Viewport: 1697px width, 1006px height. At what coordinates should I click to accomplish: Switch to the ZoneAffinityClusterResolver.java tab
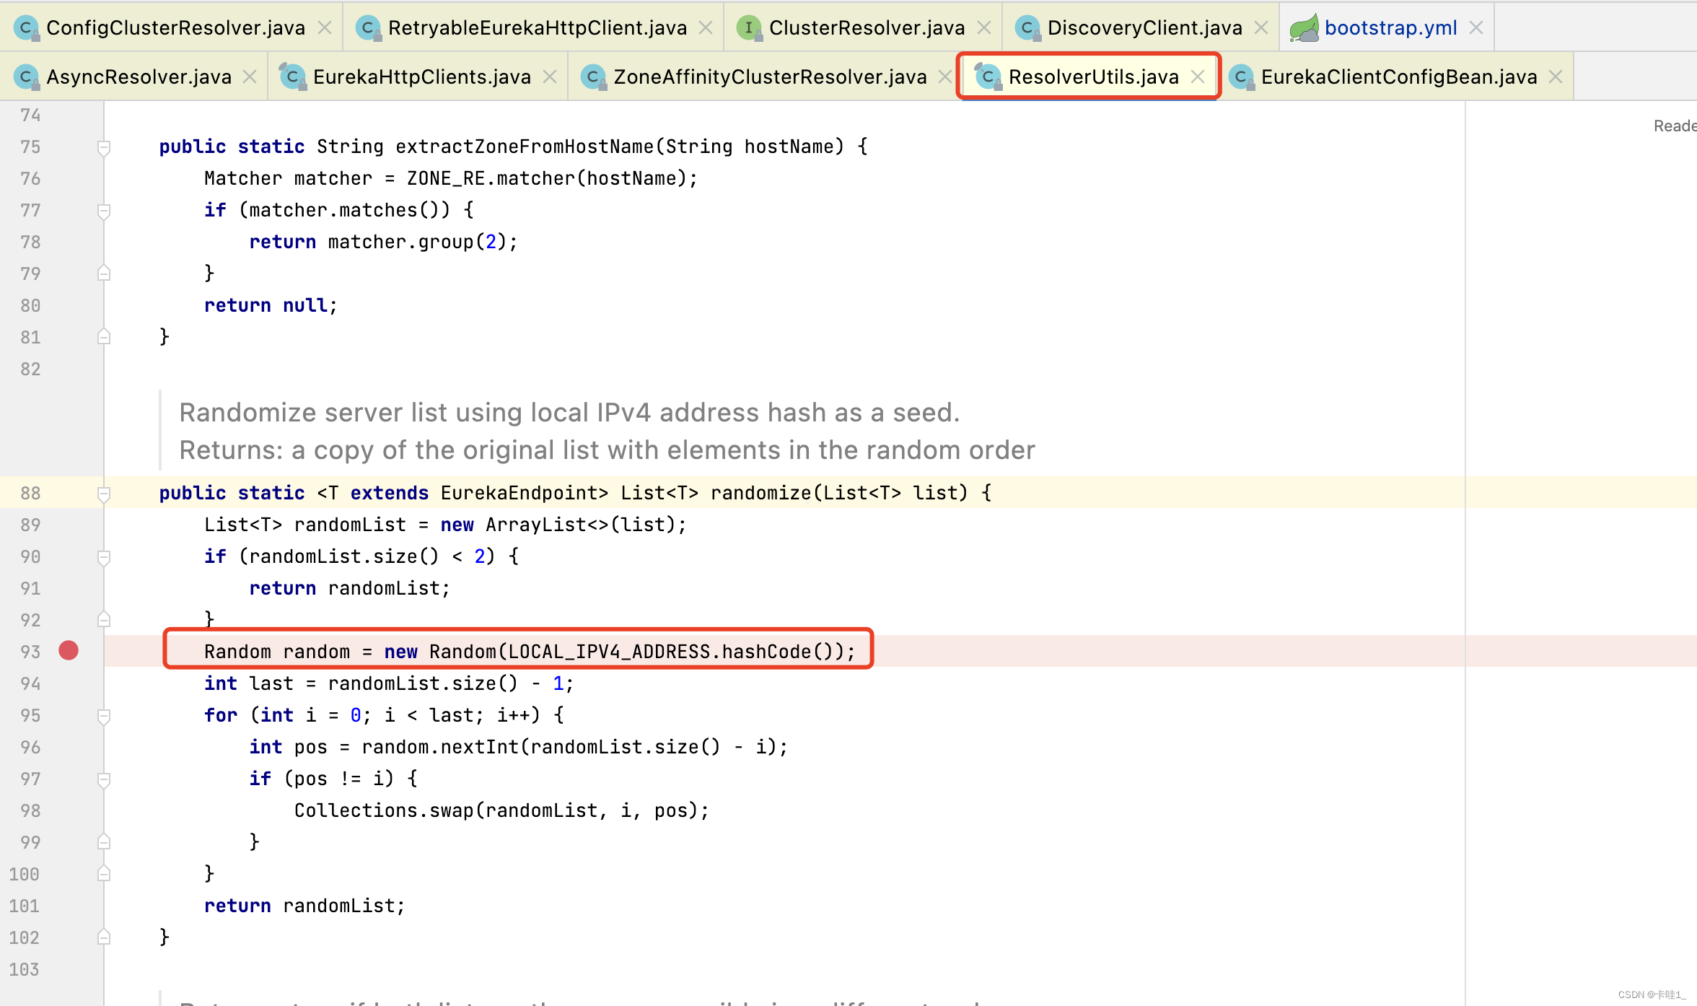click(769, 76)
